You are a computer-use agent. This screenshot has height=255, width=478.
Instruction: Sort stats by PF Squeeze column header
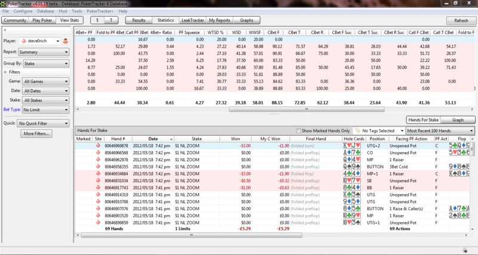pyautogui.click(x=189, y=33)
